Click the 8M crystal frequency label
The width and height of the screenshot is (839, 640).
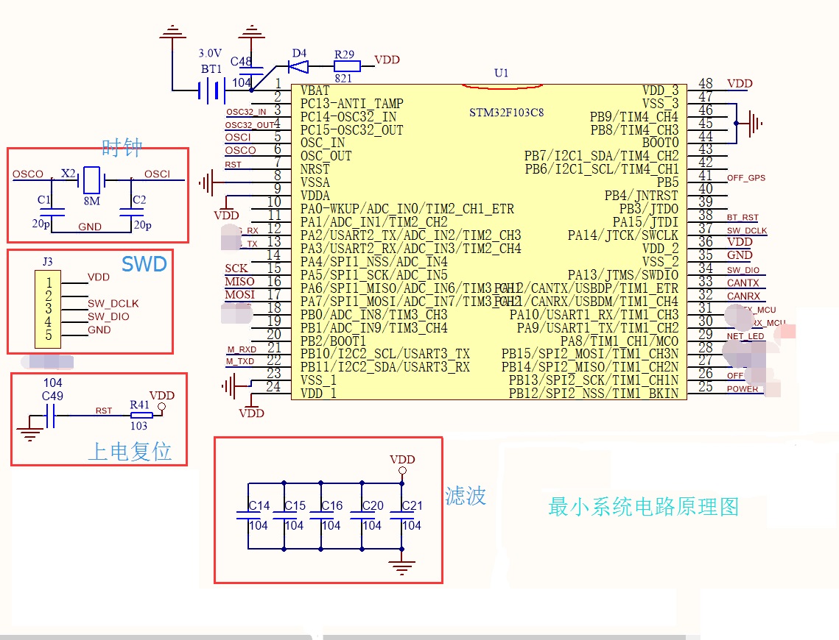pos(91,202)
